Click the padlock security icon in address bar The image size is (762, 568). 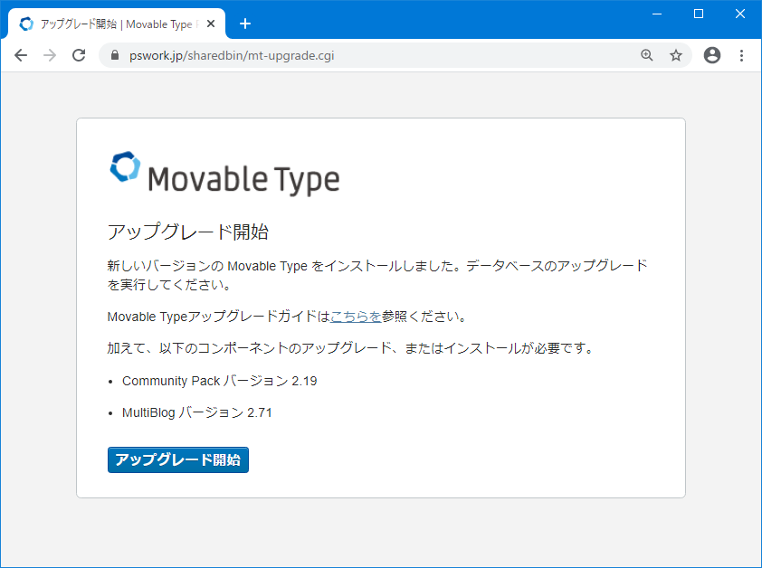(113, 55)
